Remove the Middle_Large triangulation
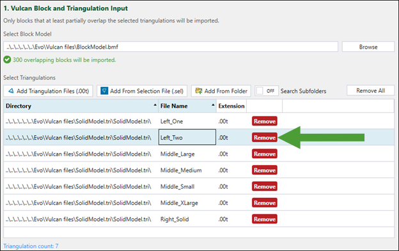The height and width of the screenshot is (251, 399). coord(265,154)
